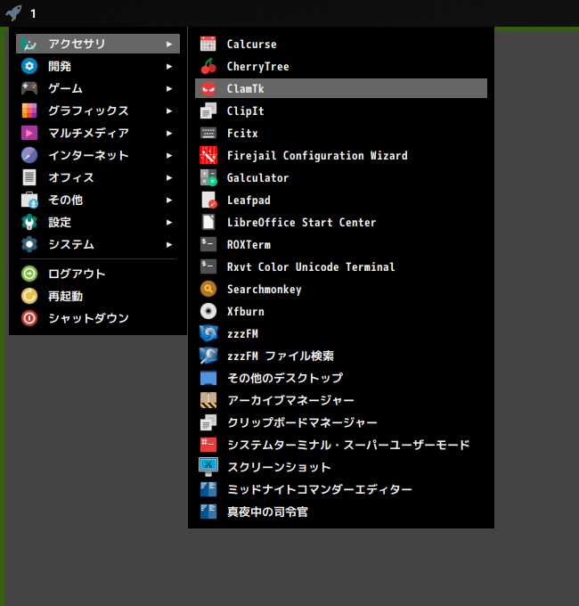Expand the グラフィックス submenu arrow

[169, 111]
